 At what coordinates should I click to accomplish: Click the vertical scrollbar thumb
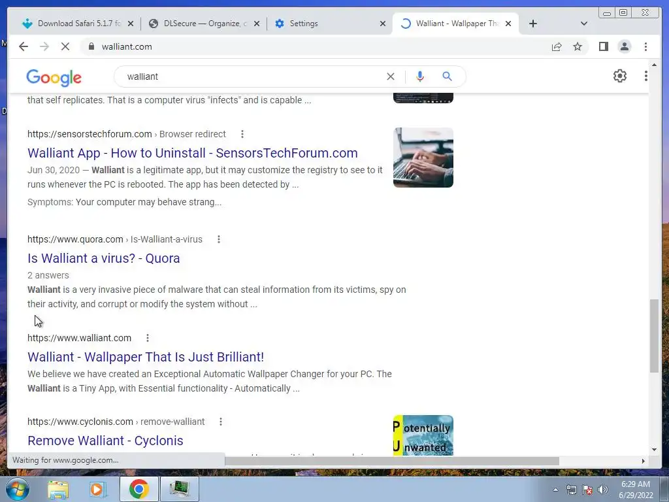coord(654,336)
